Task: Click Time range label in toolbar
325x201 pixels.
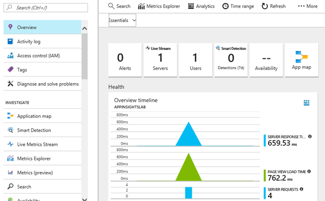Action: click(242, 6)
